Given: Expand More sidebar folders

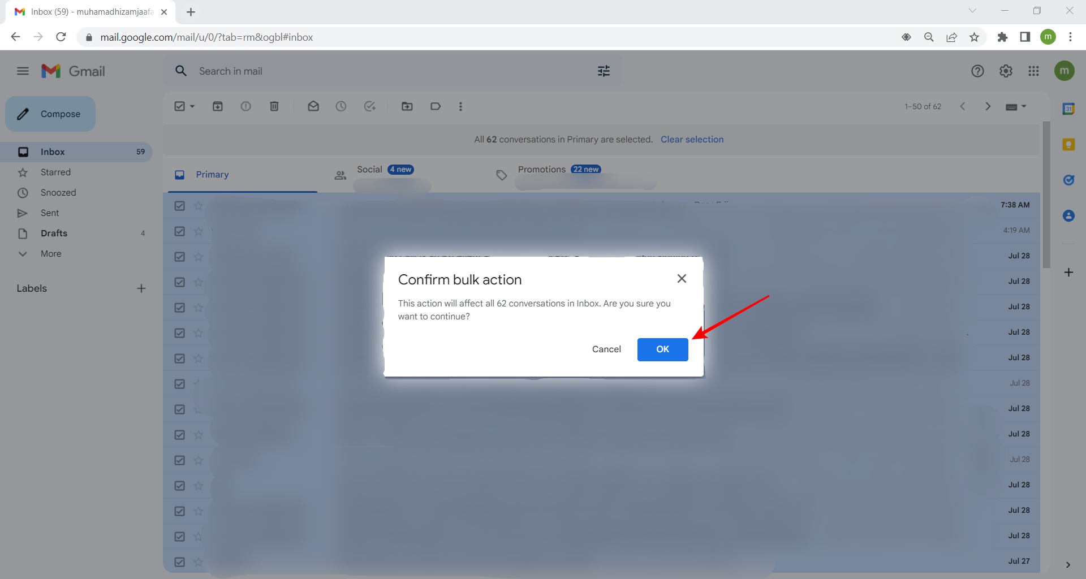Looking at the screenshot, I should tap(76, 254).
